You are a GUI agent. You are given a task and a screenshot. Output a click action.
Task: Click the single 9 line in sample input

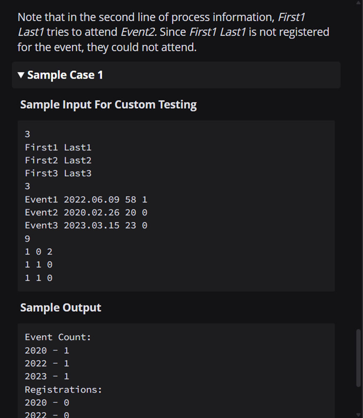coord(28,239)
